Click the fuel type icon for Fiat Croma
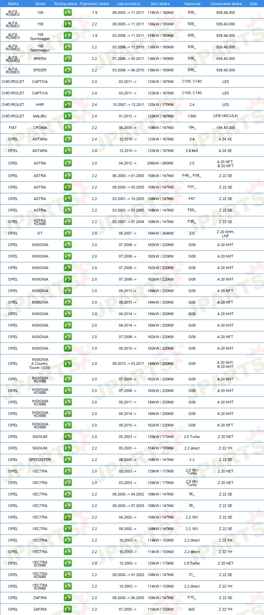Screen dimensions: 264x615 pos(68,128)
